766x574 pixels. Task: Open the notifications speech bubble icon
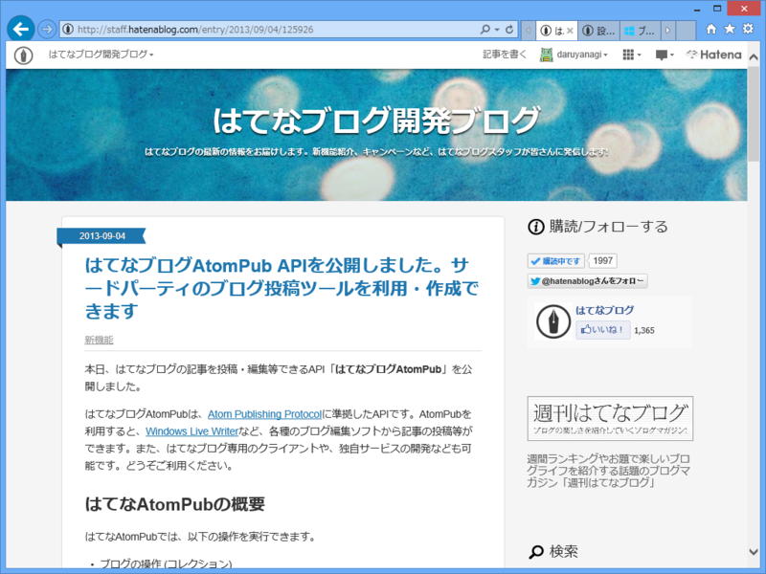(x=662, y=55)
